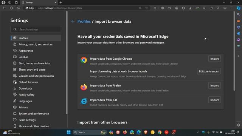This screenshot has width=242, height=136.
Task: Import data from Google Chrome
Action: tap(214, 59)
